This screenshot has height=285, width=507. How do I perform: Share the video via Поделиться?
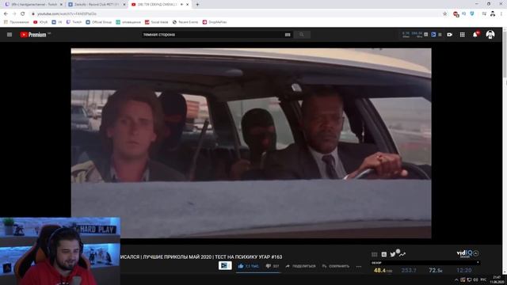click(x=300, y=266)
